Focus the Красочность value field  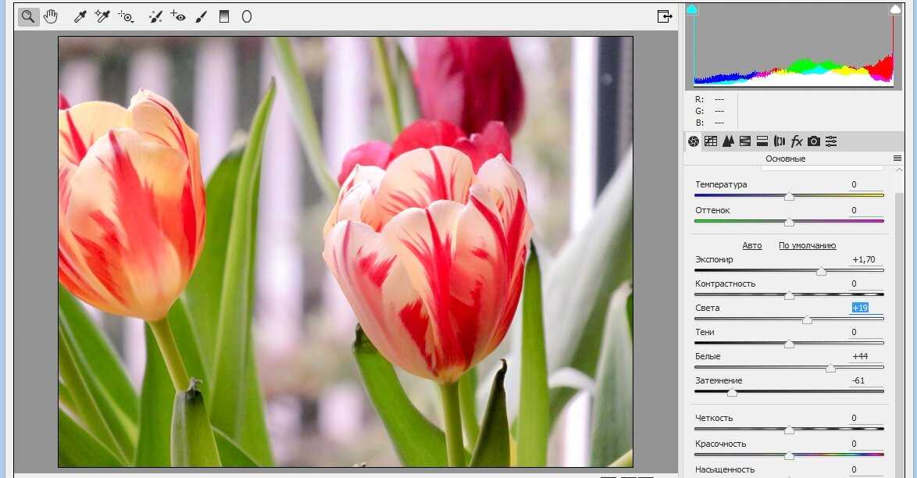(866, 444)
